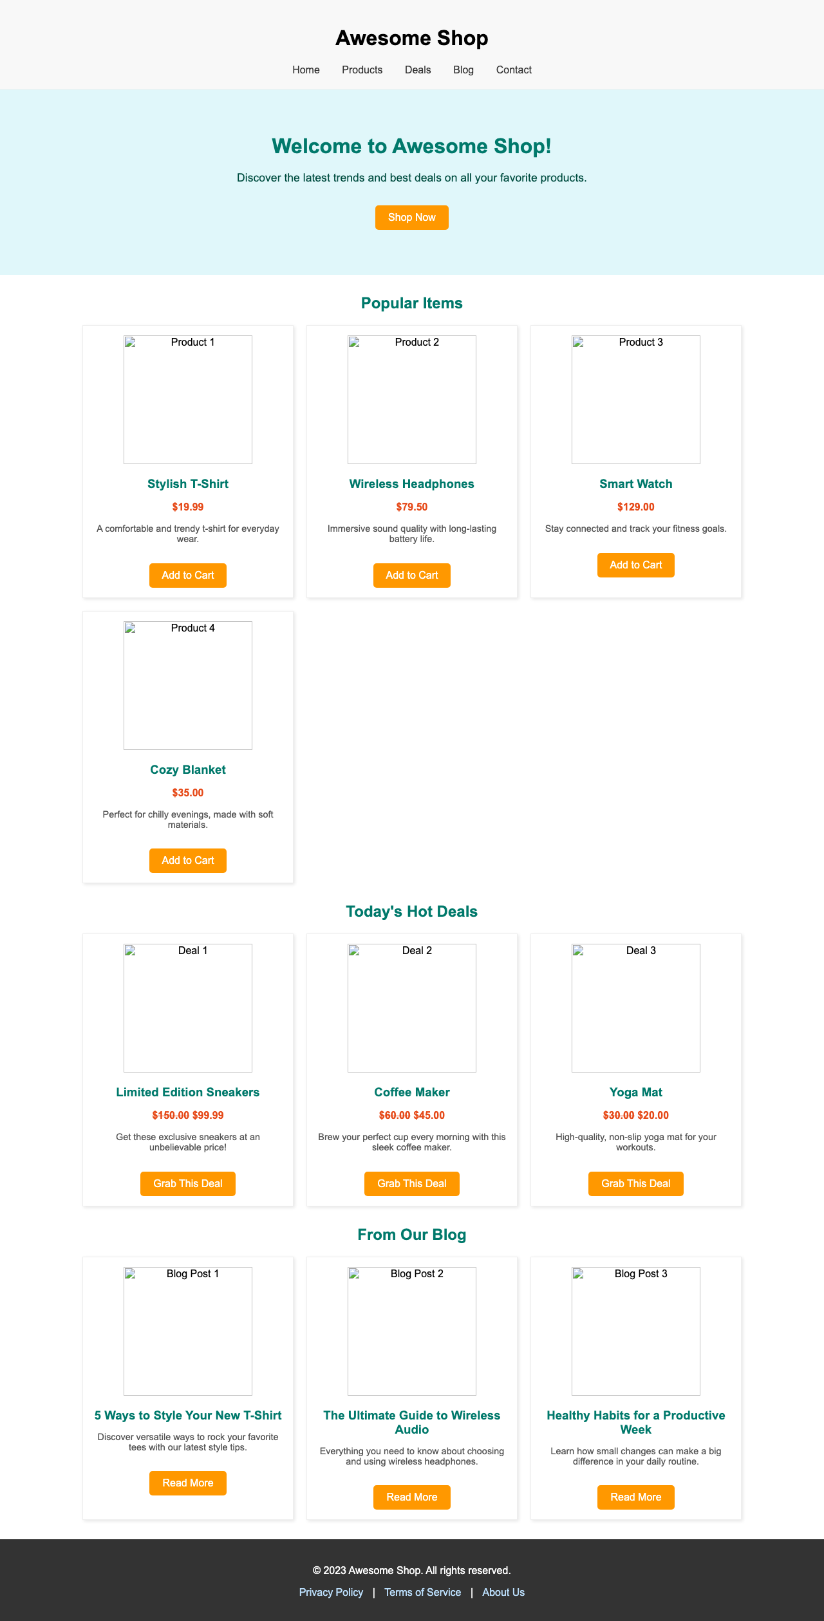The height and width of the screenshot is (1621, 824).
Task: Select Home in the navigation bar
Action: pyautogui.click(x=305, y=70)
